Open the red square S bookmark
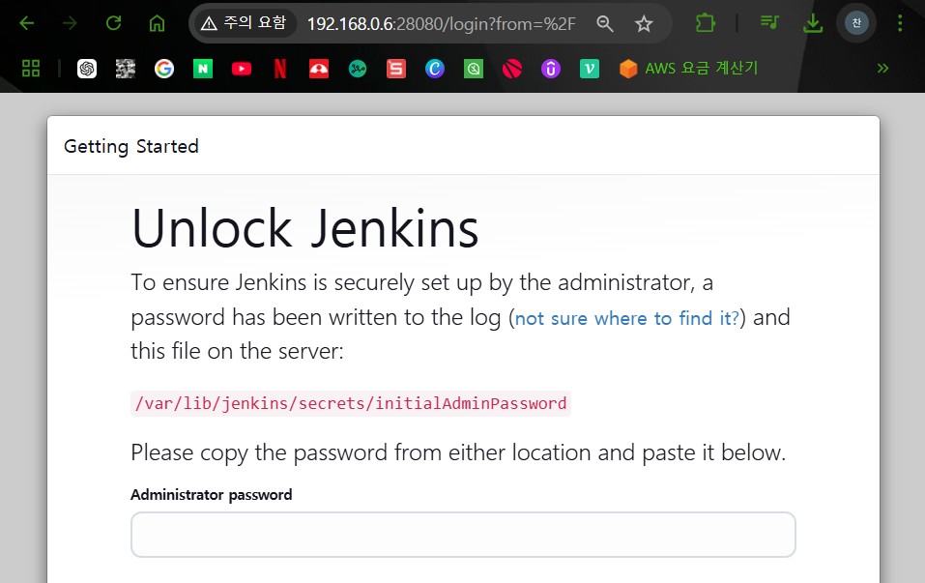This screenshot has width=925, height=583. pos(396,69)
